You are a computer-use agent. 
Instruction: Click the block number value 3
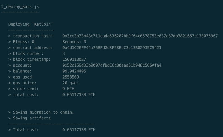[x=64, y=53]
